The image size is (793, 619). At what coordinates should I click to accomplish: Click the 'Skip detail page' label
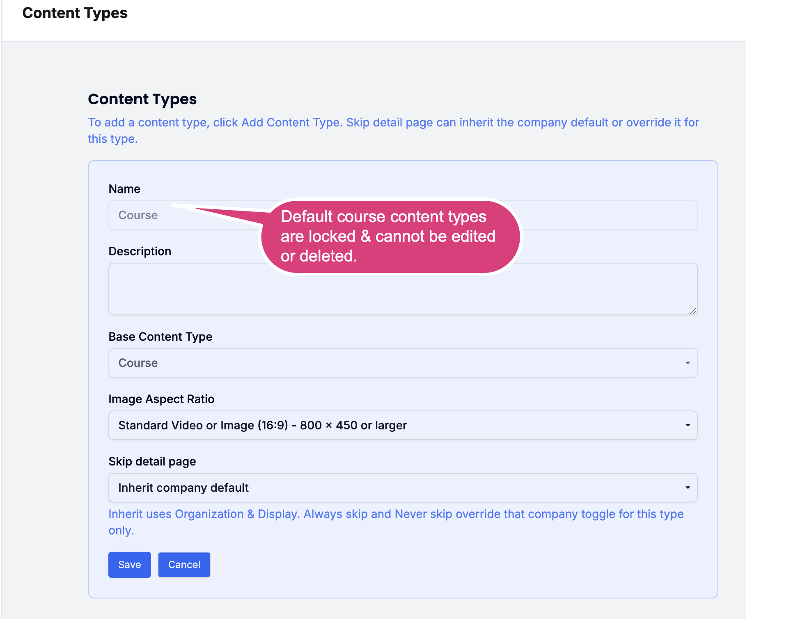point(152,461)
